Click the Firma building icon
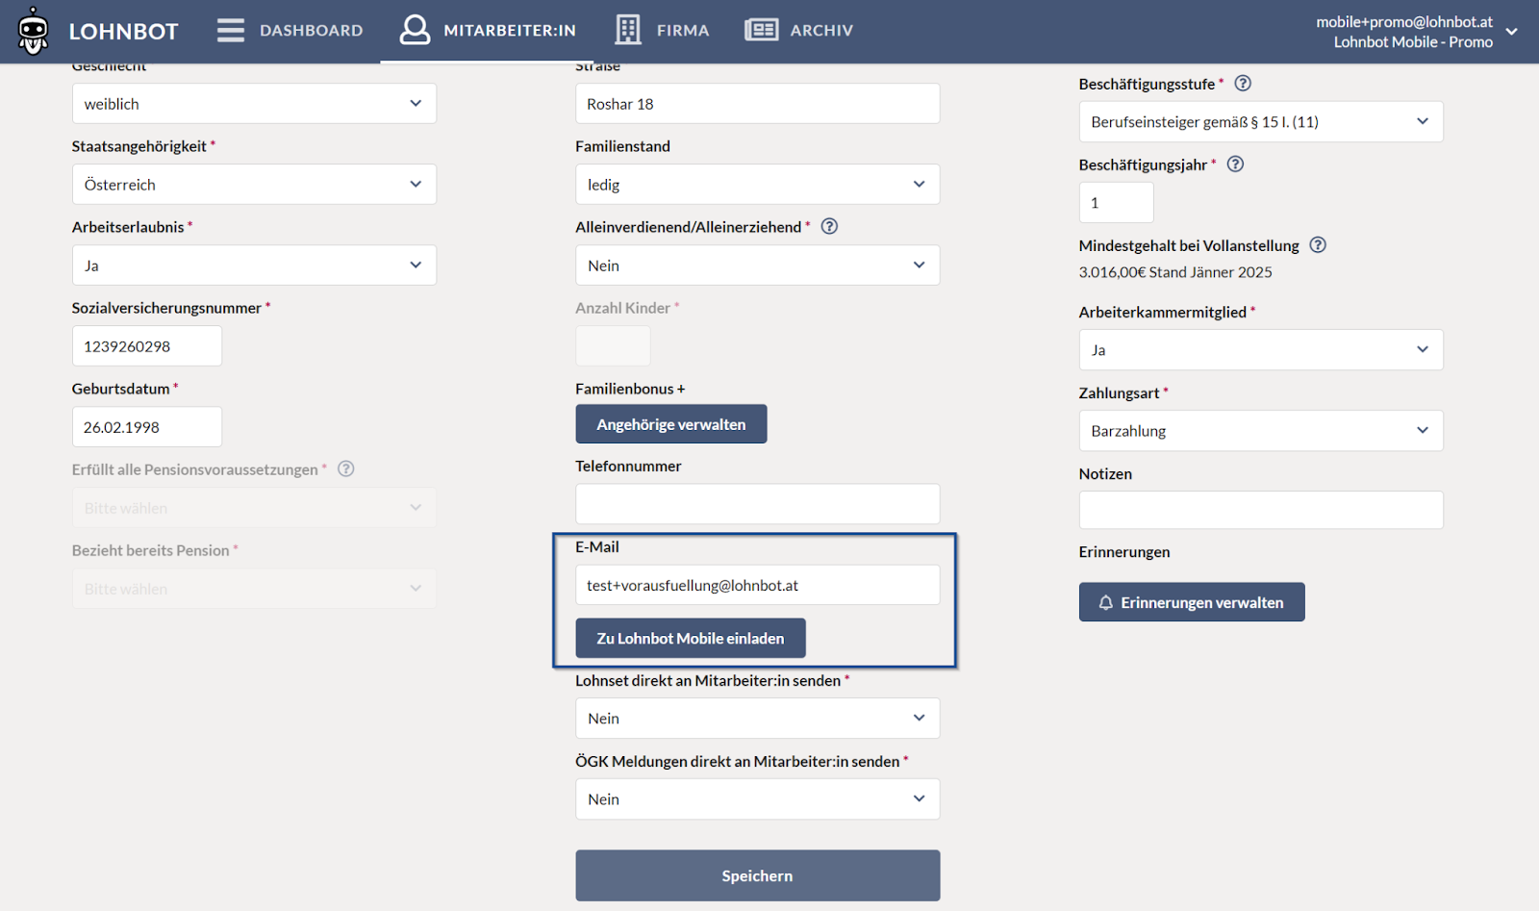1539x911 pixels. coord(628,30)
